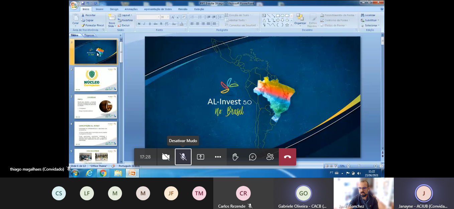
Task: Open the meeting chat icon
Action: click(253, 157)
